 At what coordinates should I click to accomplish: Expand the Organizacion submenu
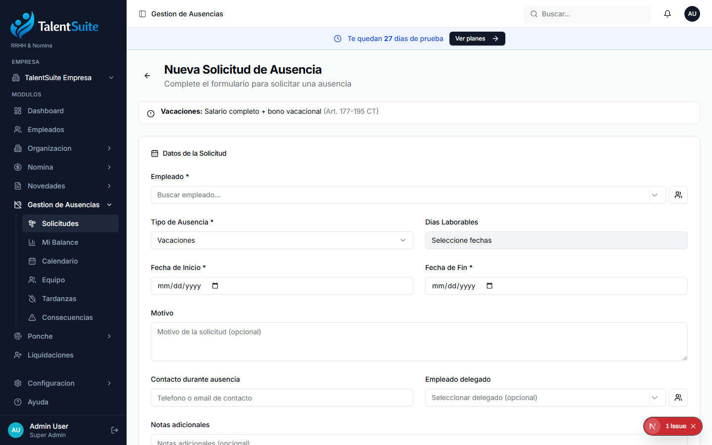109,148
